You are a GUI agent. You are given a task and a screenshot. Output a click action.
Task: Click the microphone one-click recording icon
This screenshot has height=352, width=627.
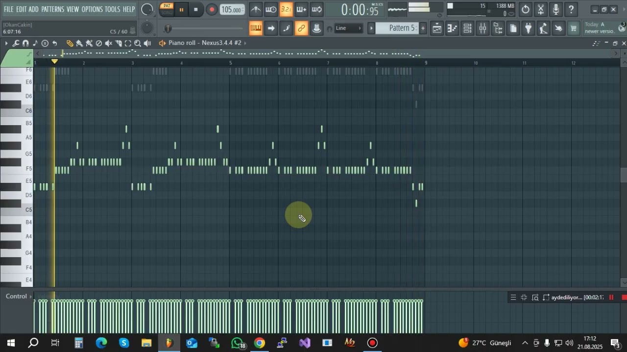coord(556,9)
